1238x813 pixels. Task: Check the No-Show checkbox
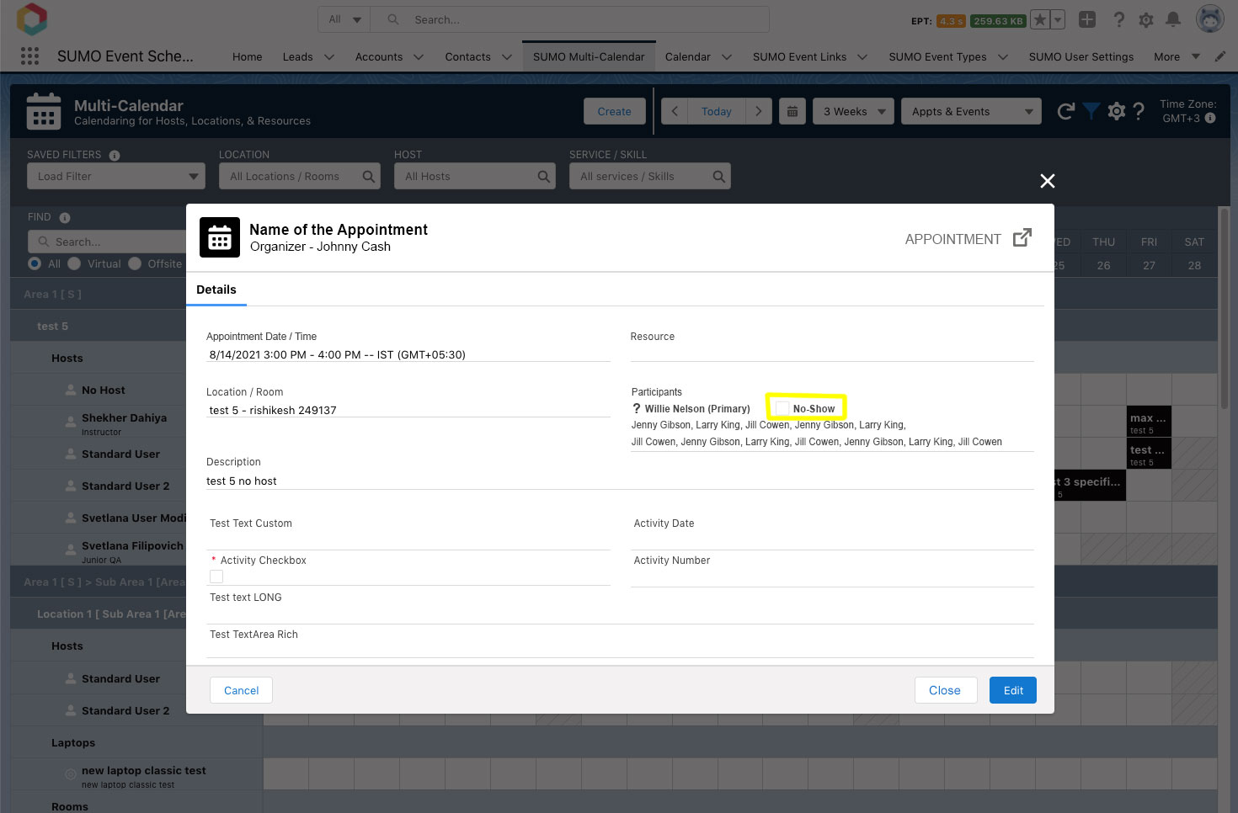click(782, 408)
